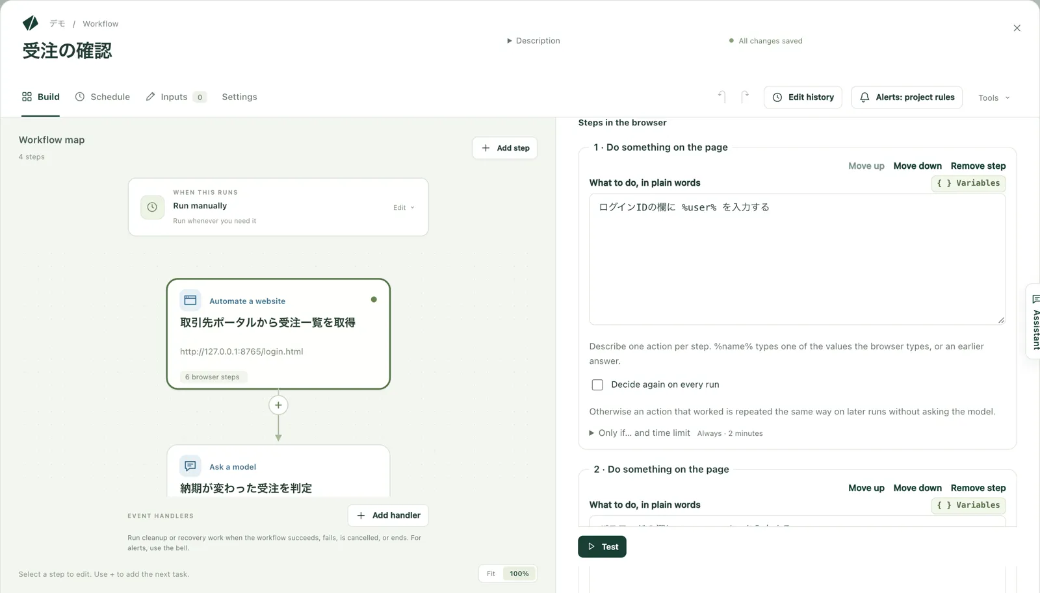Open the Assistant side panel
This screenshot has height=593, width=1040.
click(1035, 322)
